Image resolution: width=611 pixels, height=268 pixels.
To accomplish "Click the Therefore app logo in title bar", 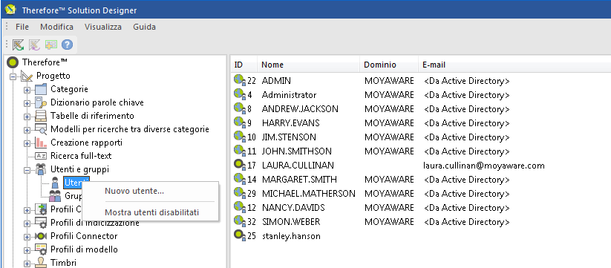I will [10, 10].
